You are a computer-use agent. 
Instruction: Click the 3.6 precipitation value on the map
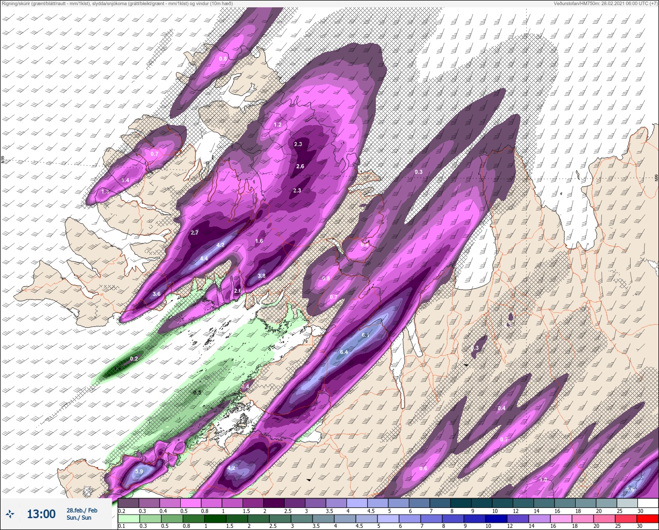pyautogui.click(x=157, y=294)
